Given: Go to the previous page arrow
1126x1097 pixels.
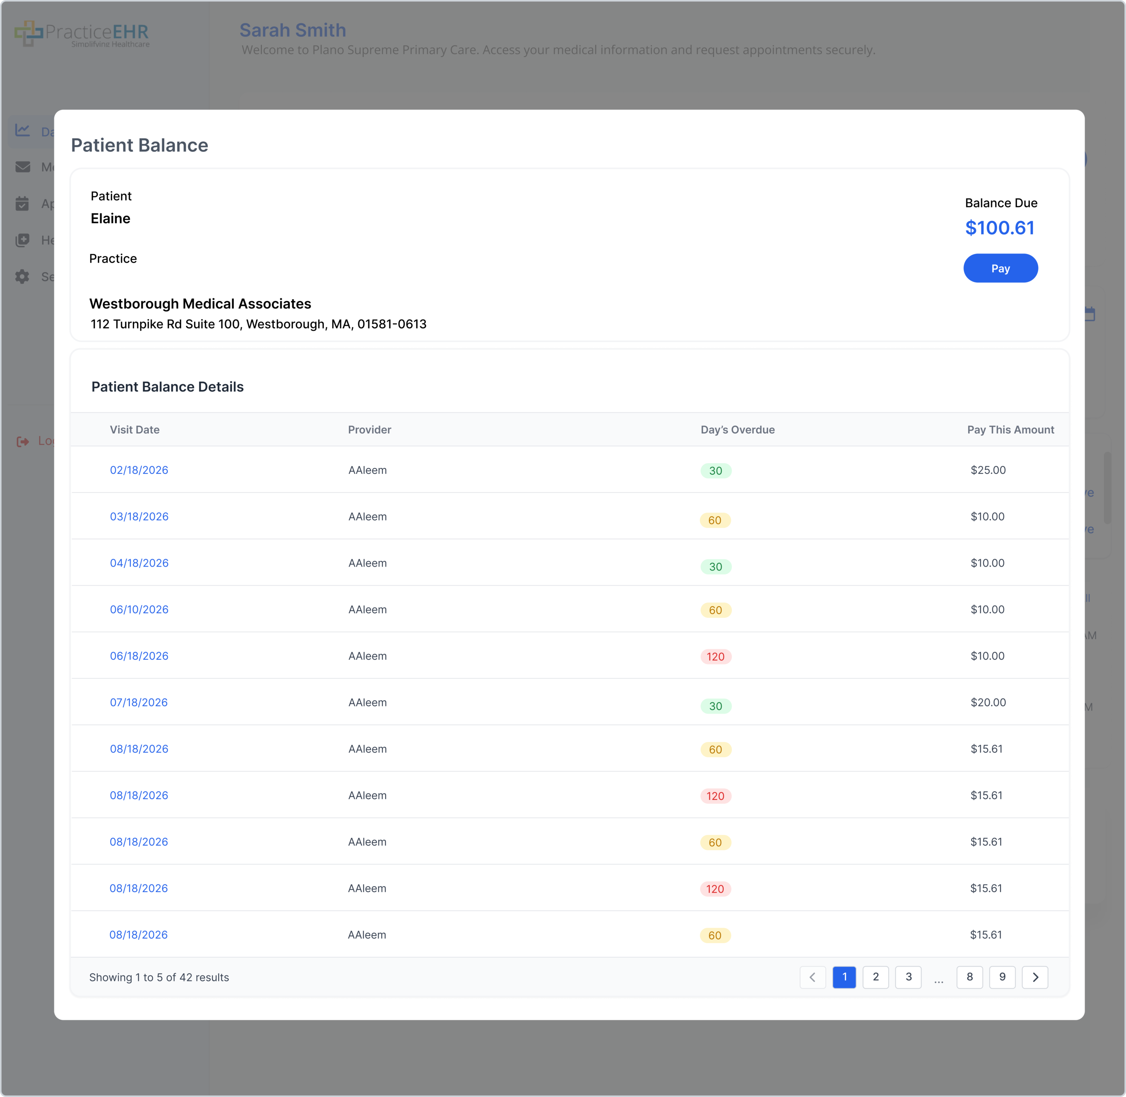Looking at the screenshot, I should pyautogui.click(x=812, y=977).
